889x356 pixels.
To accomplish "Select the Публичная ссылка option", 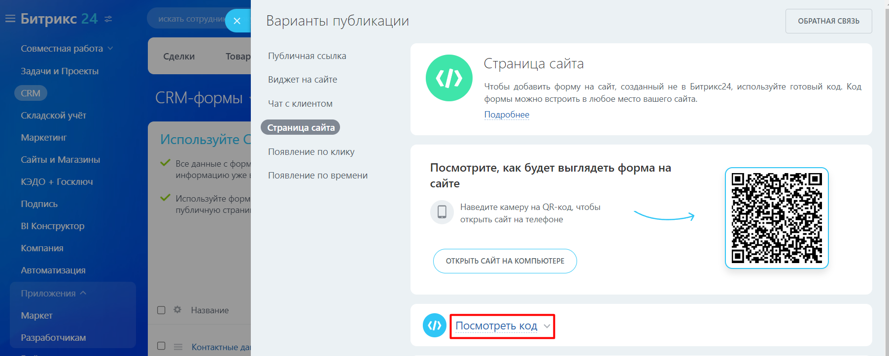I will pos(307,56).
